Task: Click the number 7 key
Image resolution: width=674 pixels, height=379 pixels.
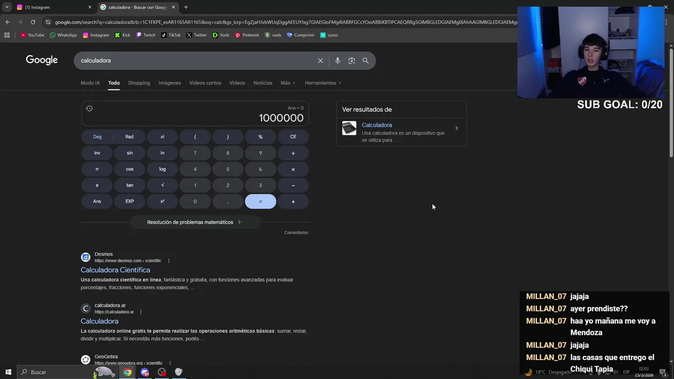Action: coord(195,153)
